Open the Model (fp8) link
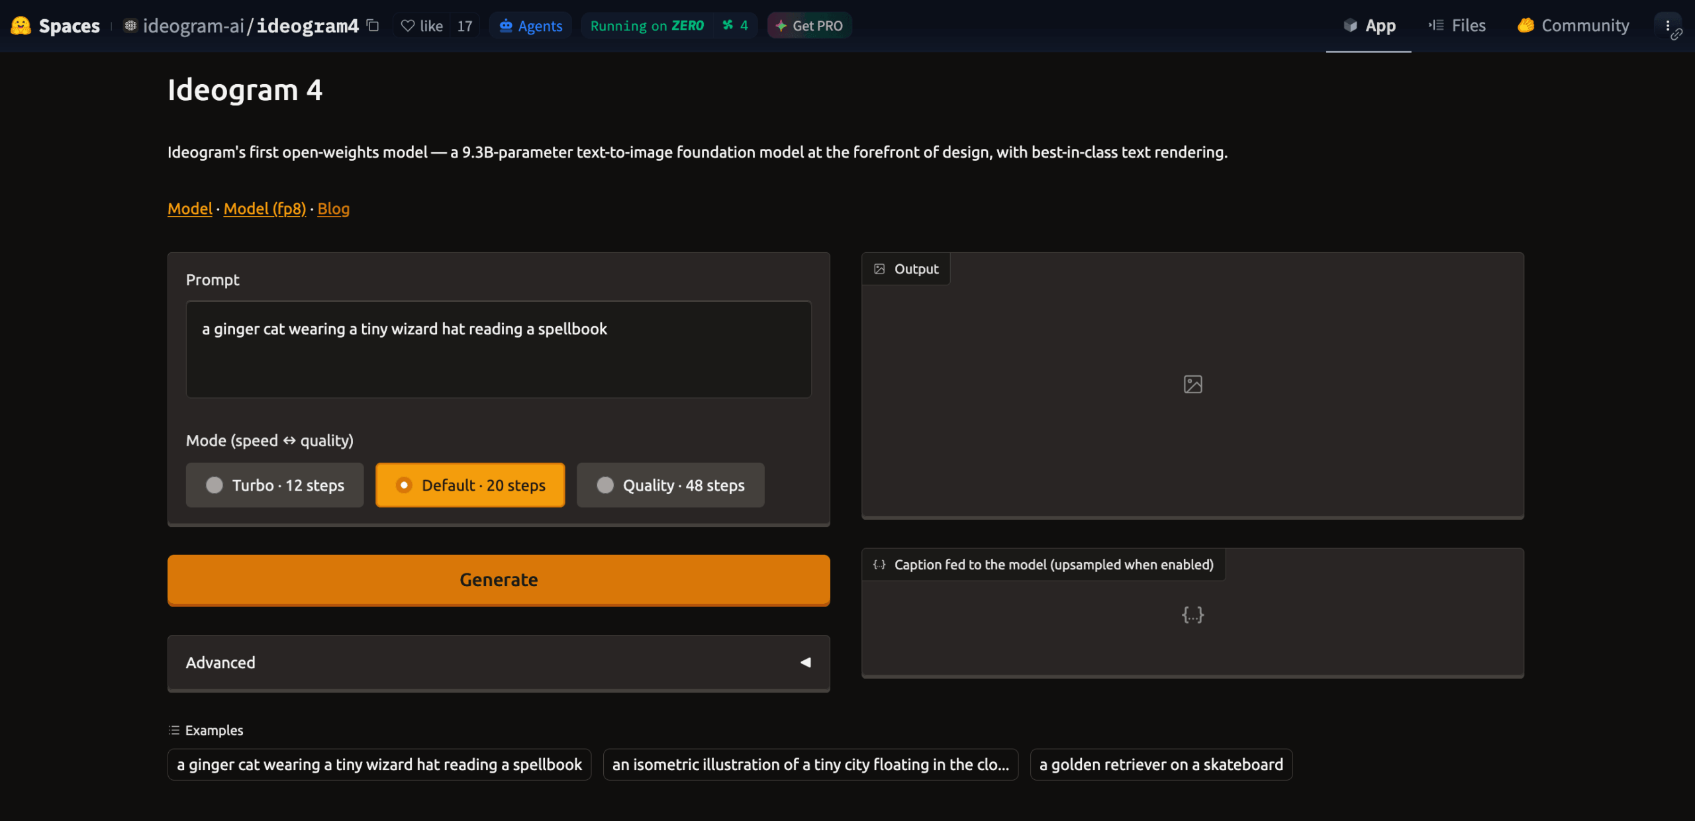Screen dimensions: 1695x821 pyautogui.click(x=265, y=209)
